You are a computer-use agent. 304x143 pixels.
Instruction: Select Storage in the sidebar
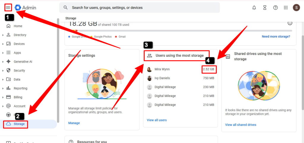click(x=19, y=124)
